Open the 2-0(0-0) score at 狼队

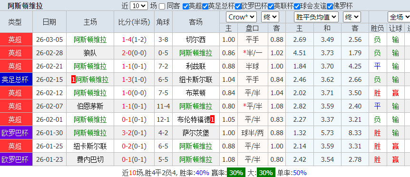(x=134, y=53)
